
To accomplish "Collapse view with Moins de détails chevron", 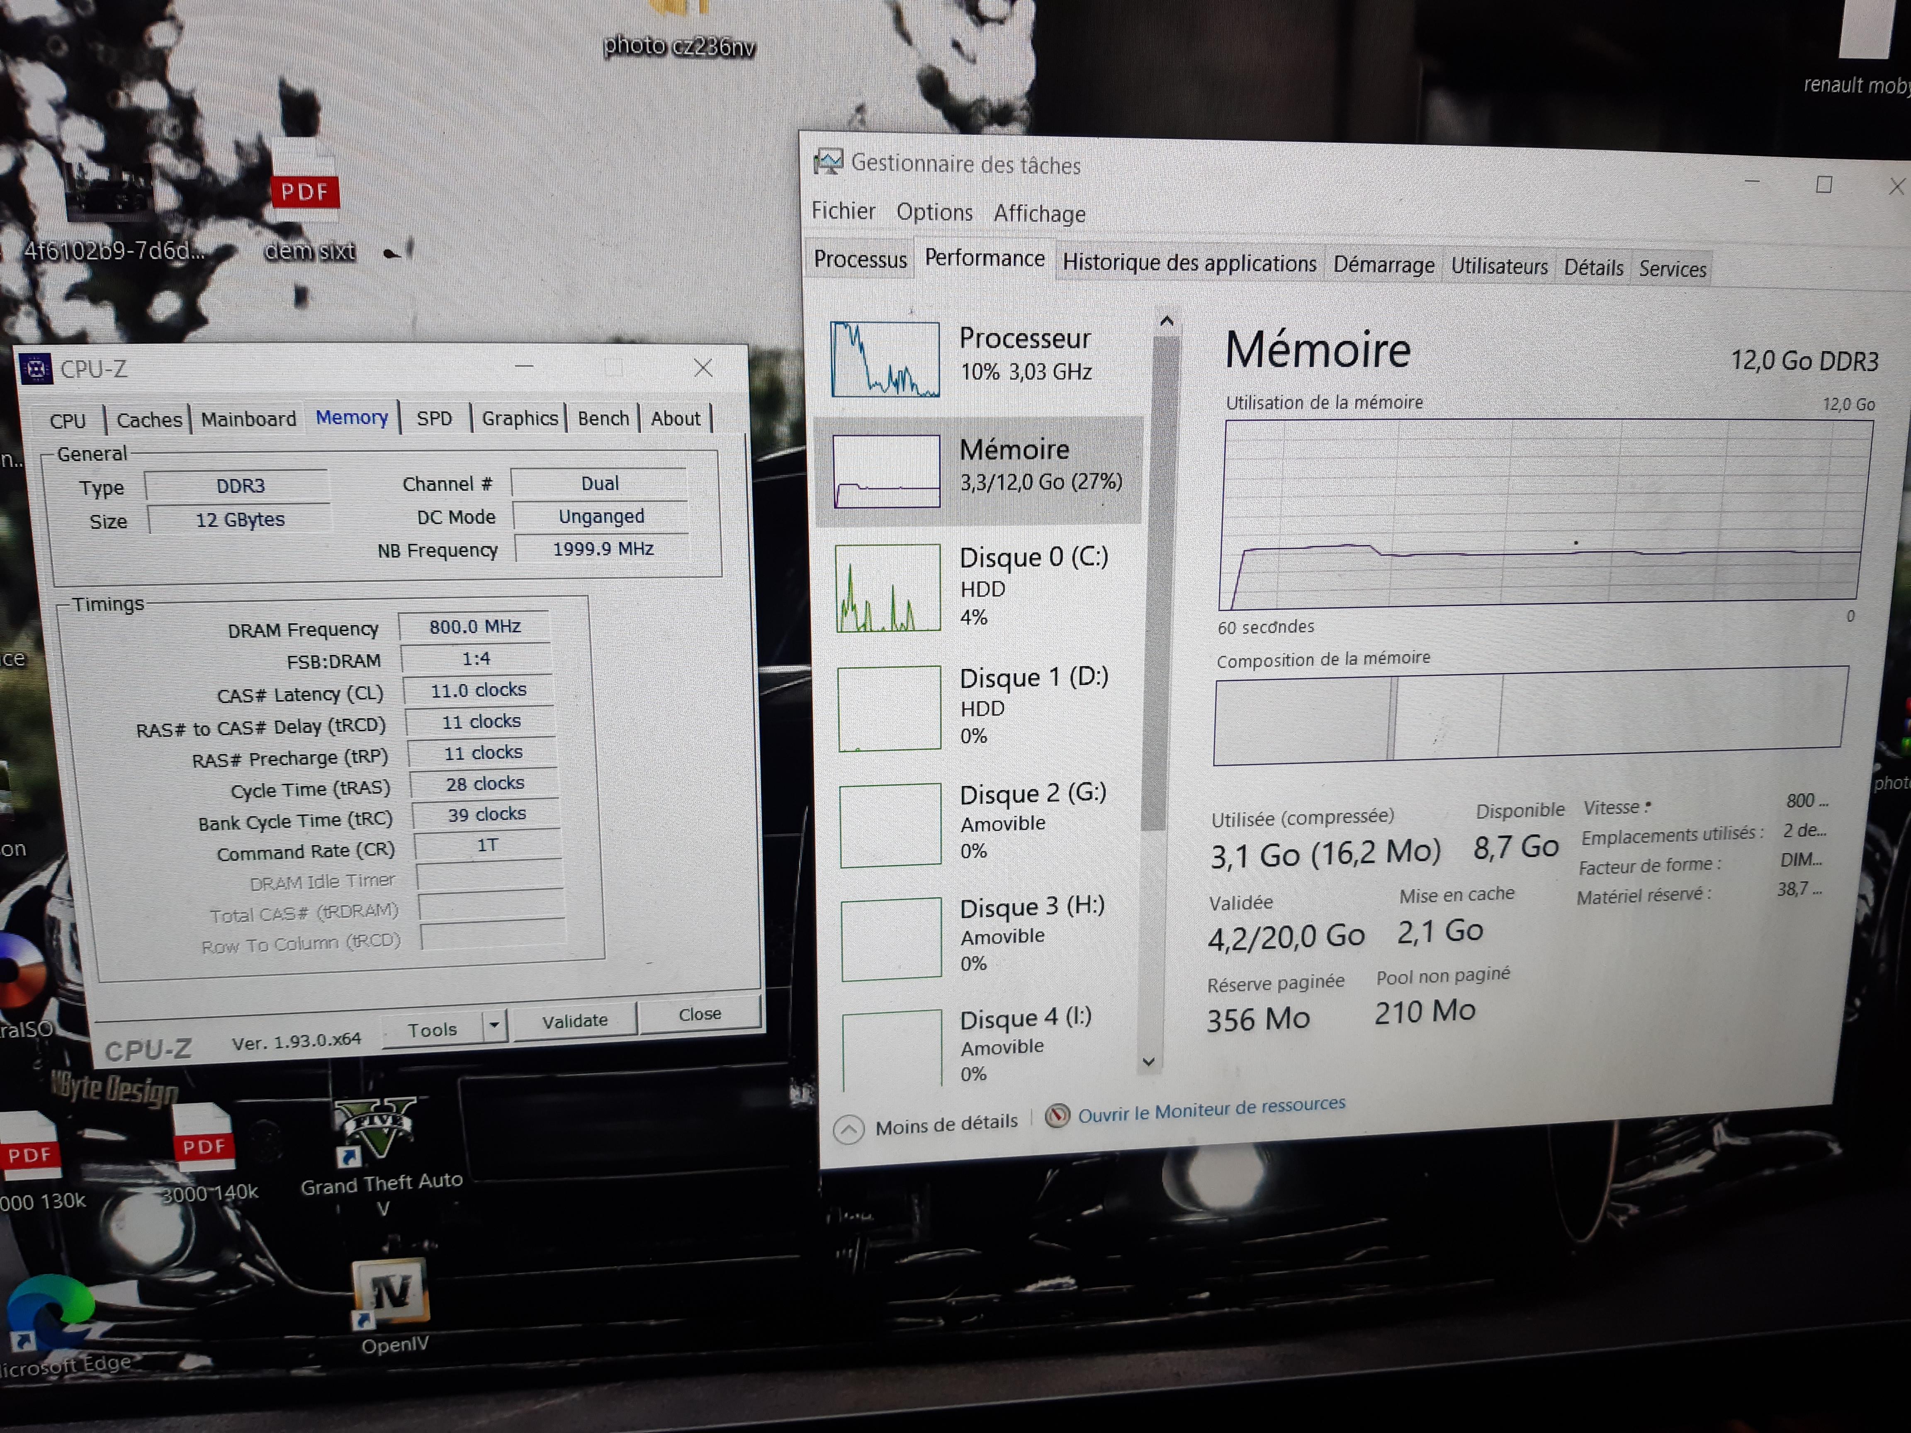I will (849, 1129).
